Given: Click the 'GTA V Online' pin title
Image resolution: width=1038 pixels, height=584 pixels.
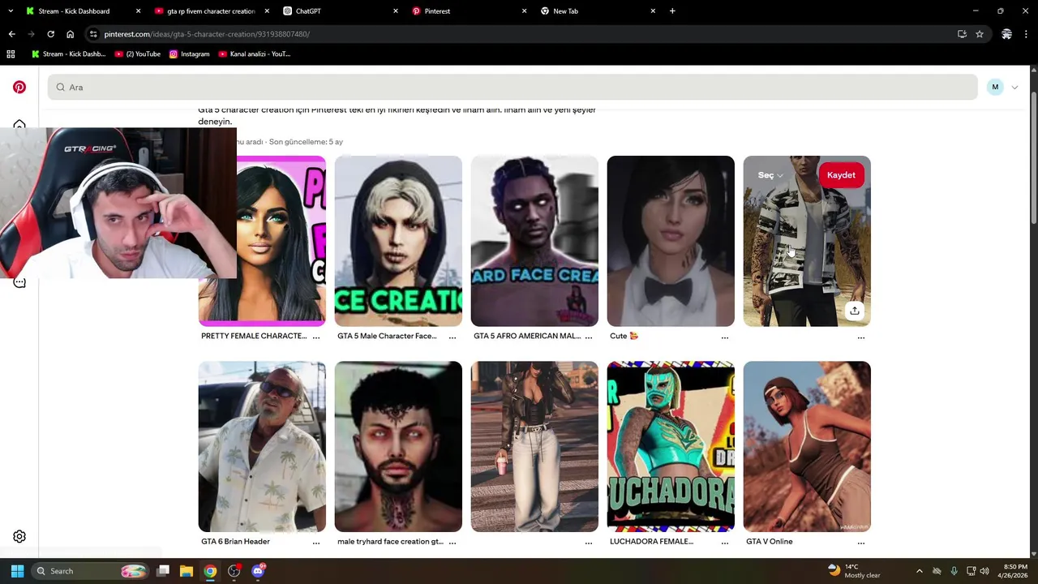Looking at the screenshot, I should [x=770, y=541].
